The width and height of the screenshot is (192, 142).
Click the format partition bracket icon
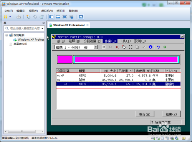coord(131,47)
